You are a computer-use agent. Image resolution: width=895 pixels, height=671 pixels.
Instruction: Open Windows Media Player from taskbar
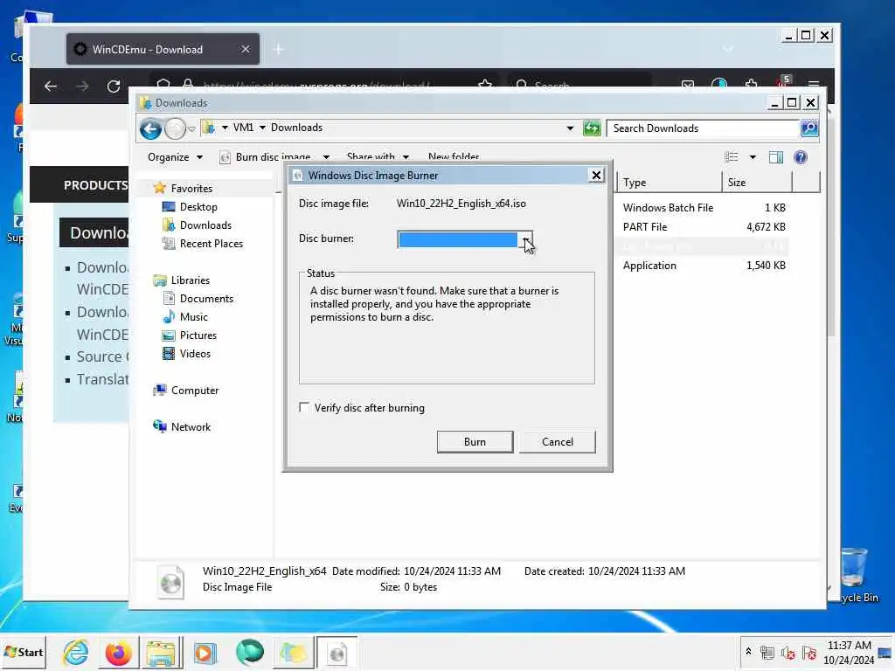click(x=205, y=653)
